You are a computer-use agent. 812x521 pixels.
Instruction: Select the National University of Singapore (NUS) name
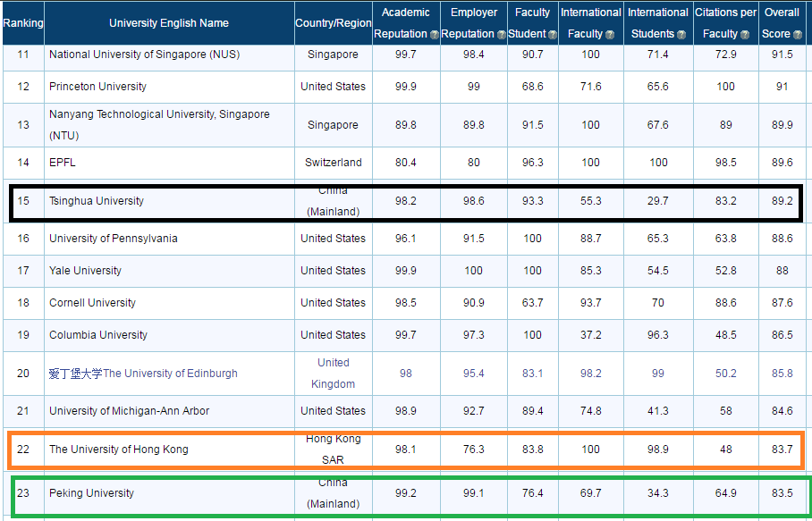[145, 55]
